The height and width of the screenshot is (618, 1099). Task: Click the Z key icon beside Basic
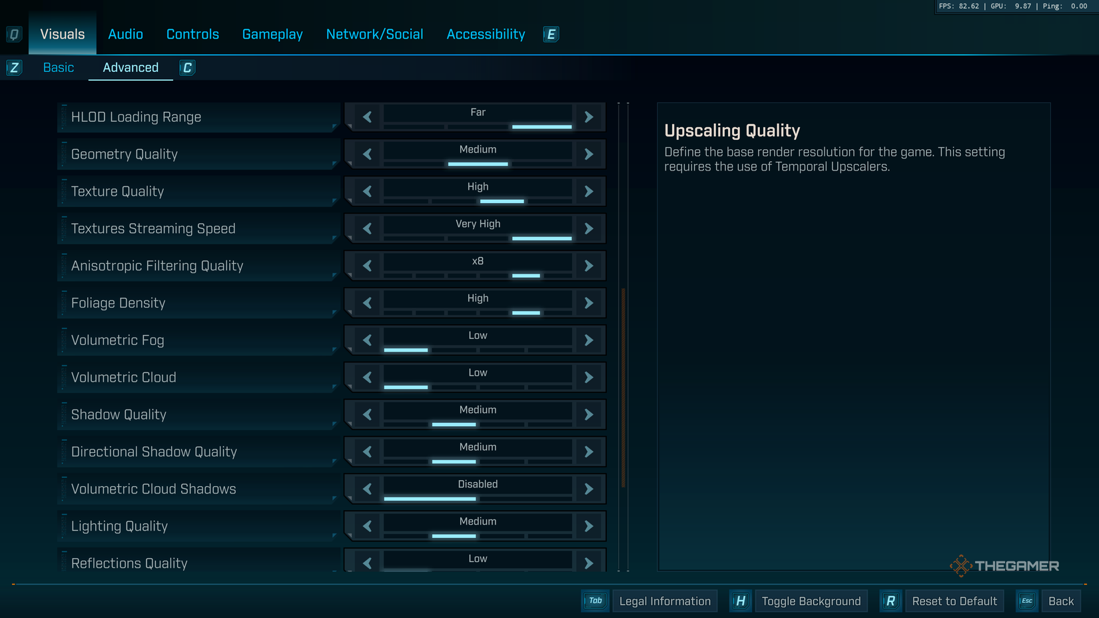pyautogui.click(x=14, y=68)
